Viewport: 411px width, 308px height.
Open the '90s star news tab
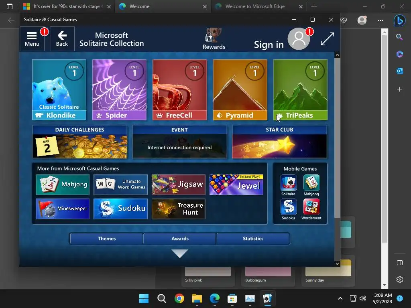(x=67, y=6)
